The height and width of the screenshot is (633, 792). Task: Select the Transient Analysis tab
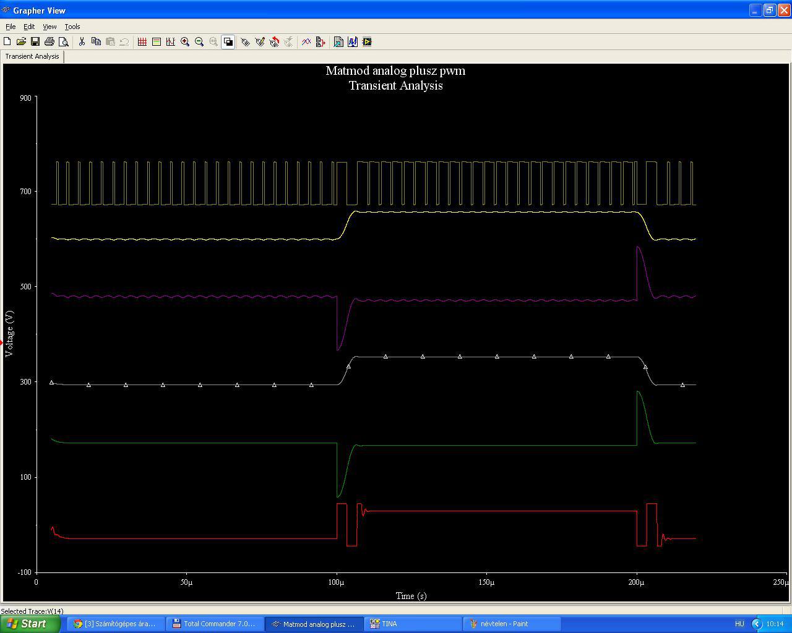click(32, 56)
